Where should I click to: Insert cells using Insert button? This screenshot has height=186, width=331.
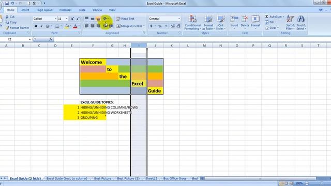coord(234,22)
